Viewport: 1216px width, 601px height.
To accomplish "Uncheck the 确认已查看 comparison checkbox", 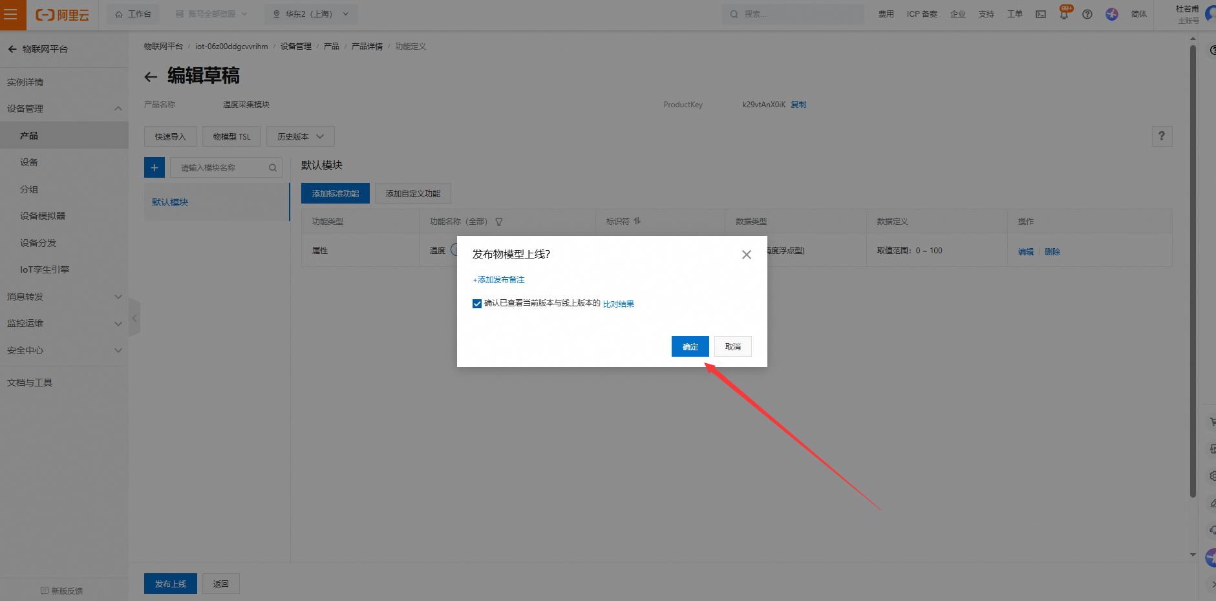I will coord(477,304).
